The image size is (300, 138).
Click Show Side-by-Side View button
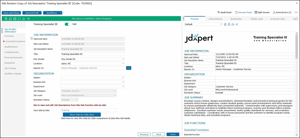tap(82, 115)
